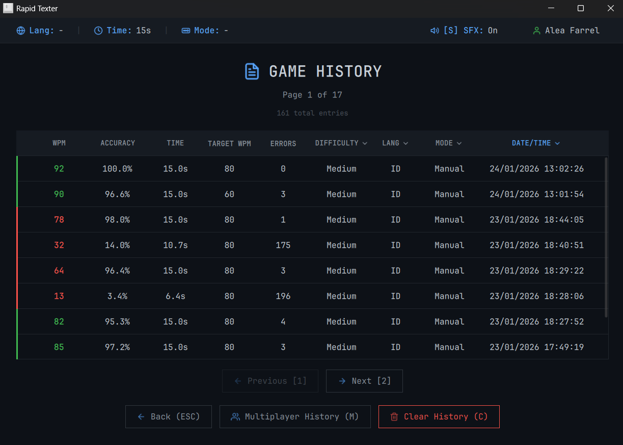Click the accuracy value 97.2%
This screenshot has width=623, height=445.
(117, 347)
